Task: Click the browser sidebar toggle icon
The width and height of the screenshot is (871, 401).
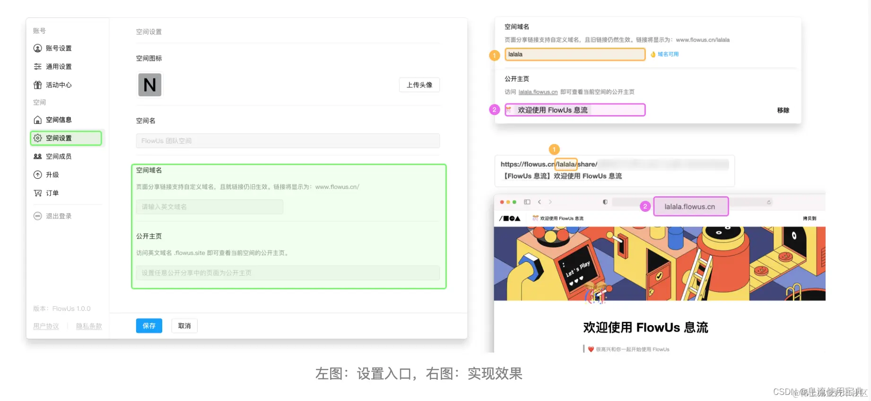Action: pyautogui.click(x=527, y=202)
